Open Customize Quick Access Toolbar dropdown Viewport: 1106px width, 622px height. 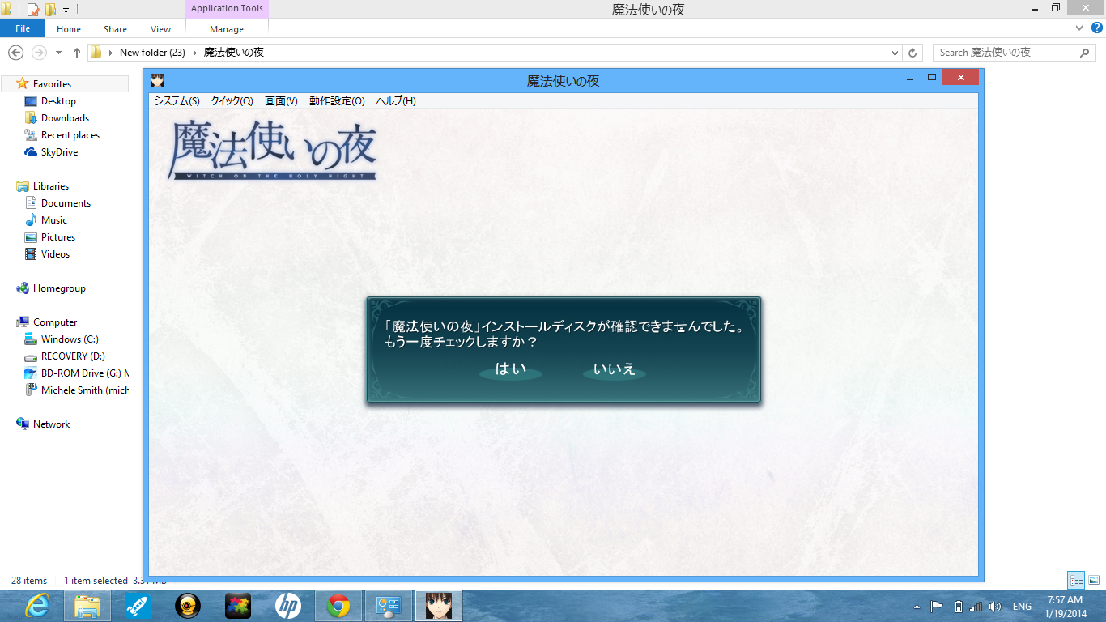point(66,10)
